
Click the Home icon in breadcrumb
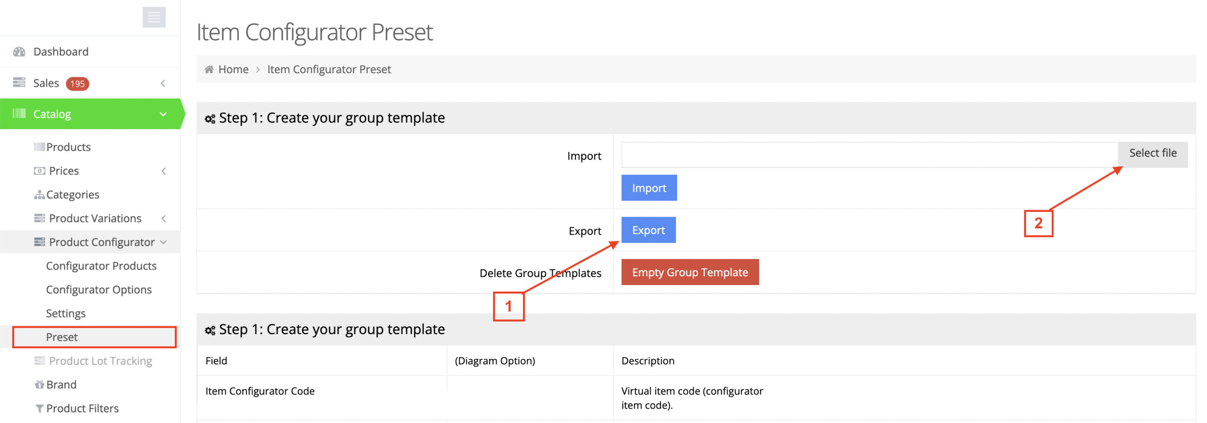[209, 70]
